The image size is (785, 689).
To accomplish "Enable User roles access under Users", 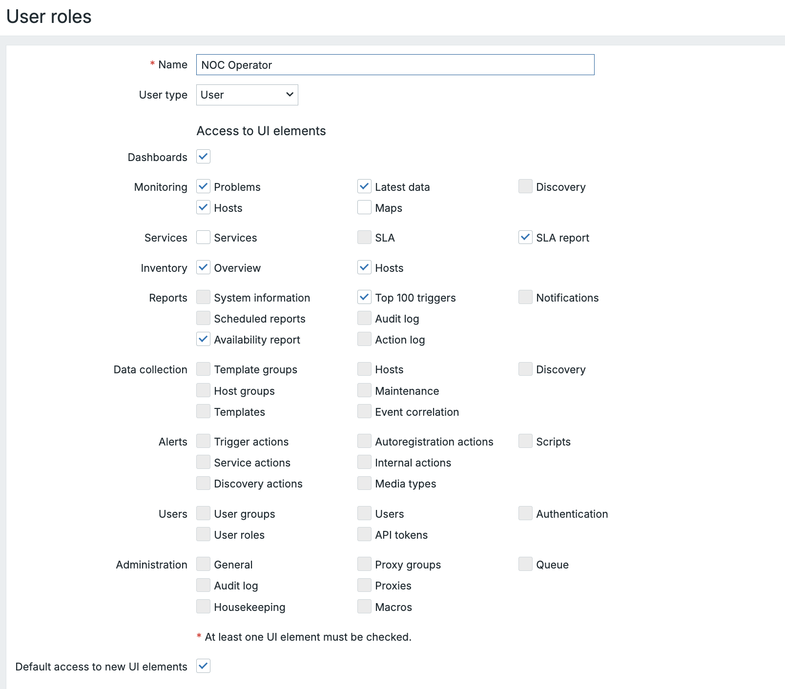I will [203, 534].
